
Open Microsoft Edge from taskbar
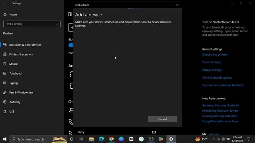(x=102, y=139)
